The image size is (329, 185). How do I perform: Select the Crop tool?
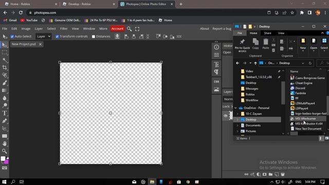tap(5, 67)
